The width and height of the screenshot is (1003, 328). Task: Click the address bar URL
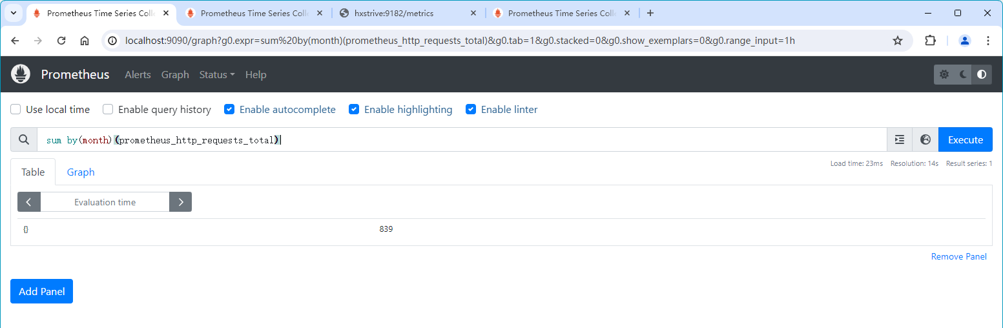click(x=460, y=41)
